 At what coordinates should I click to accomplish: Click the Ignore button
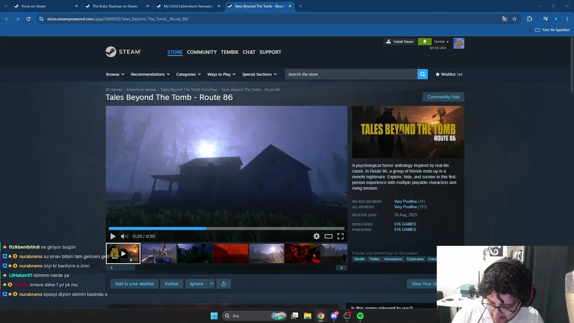tap(196, 284)
